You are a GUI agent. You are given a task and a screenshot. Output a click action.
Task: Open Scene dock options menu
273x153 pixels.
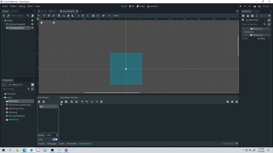pos(34,11)
